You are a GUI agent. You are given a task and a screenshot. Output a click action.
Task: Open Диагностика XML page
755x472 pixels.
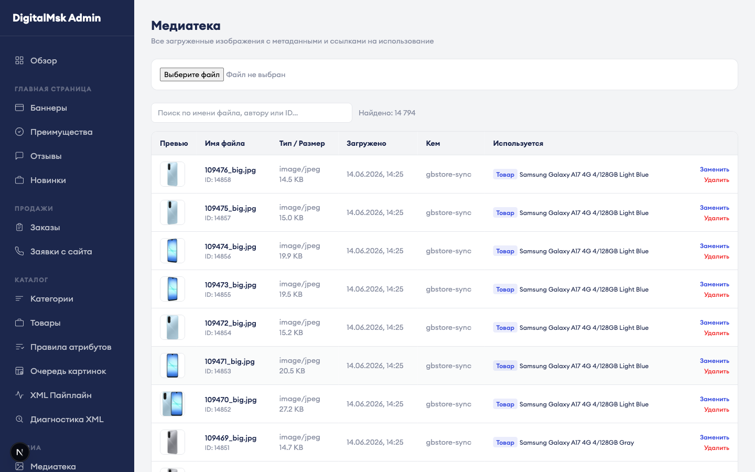pos(67,419)
